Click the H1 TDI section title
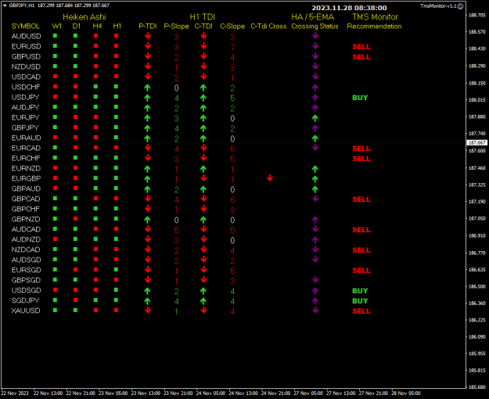 [x=203, y=17]
